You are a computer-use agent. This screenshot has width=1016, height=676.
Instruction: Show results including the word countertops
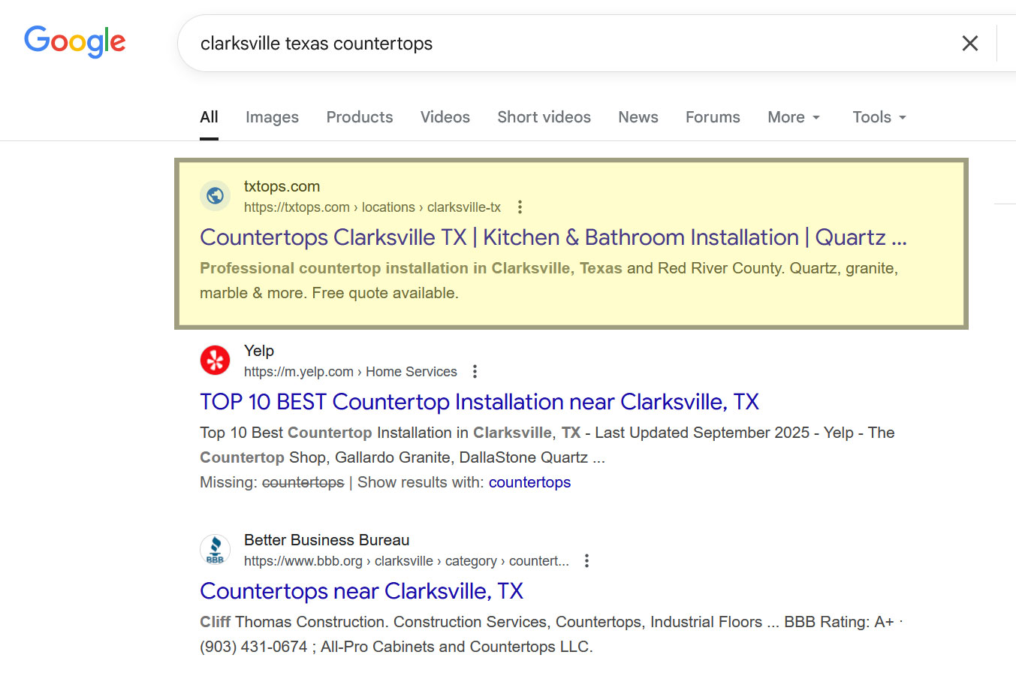(x=529, y=481)
